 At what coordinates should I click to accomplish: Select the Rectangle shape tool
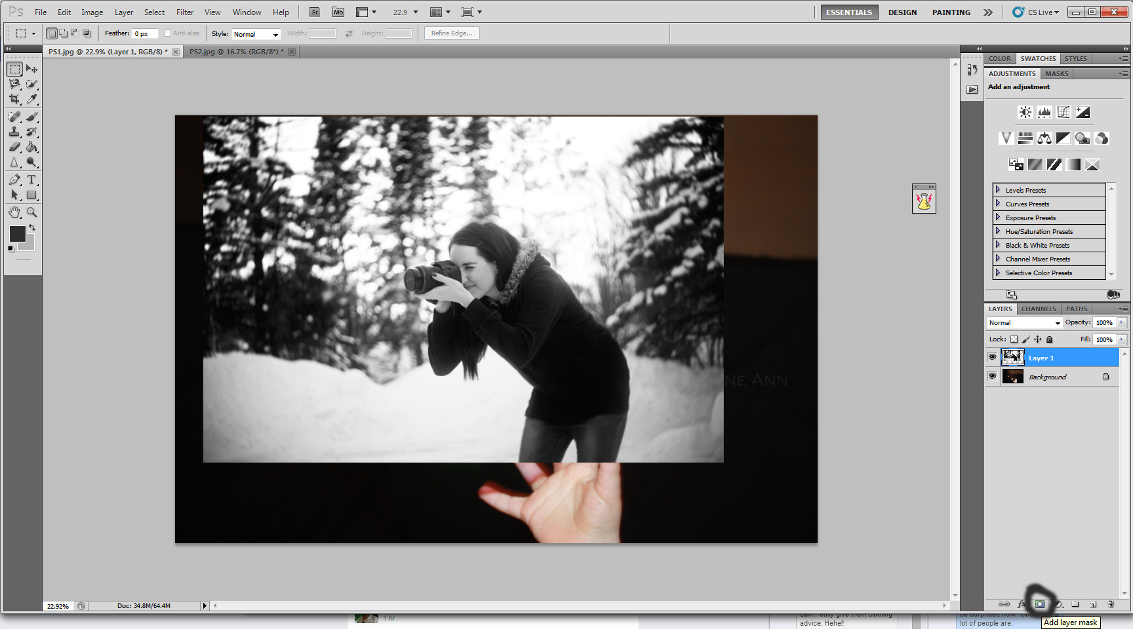pyautogui.click(x=31, y=195)
